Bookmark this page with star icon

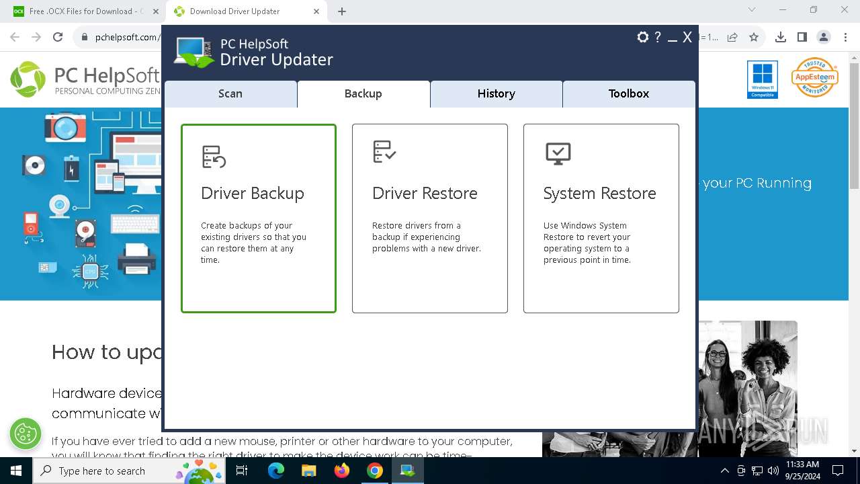[x=754, y=38]
